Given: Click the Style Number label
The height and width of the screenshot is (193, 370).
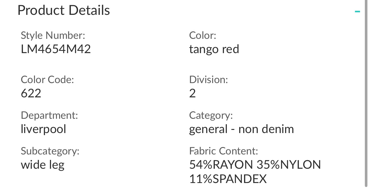Looking at the screenshot, I should point(53,35).
